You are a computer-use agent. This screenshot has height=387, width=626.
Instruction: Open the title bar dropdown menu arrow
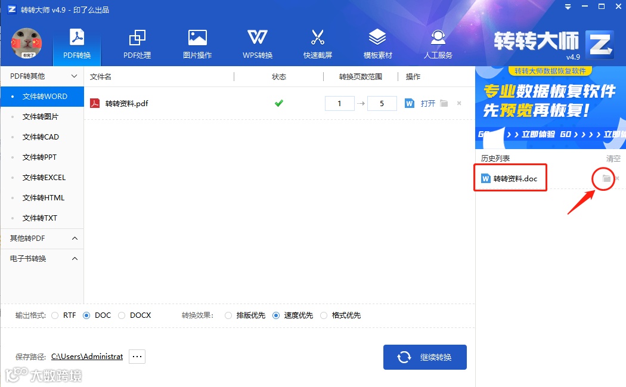coord(568,7)
